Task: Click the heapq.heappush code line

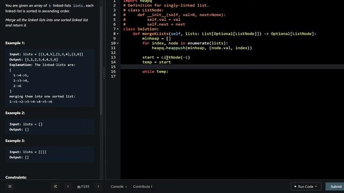Action: (202, 48)
